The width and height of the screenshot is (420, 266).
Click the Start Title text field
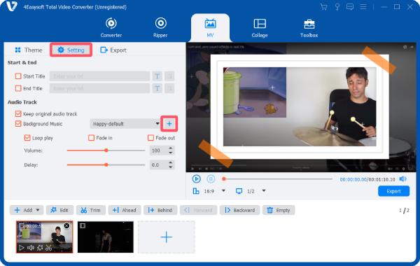point(99,76)
